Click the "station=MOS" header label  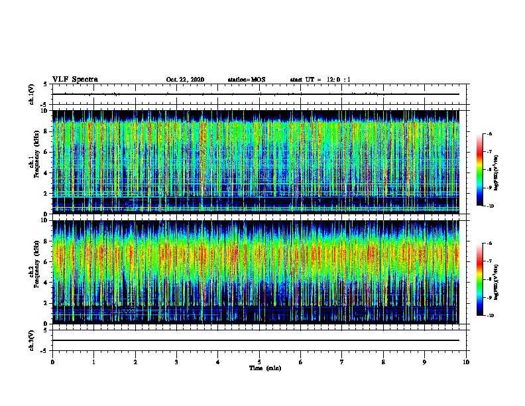coord(247,80)
